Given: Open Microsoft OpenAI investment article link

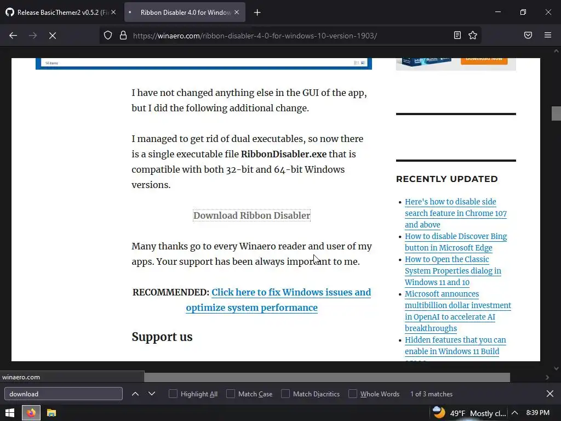Looking at the screenshot, I should pos(458,311).
